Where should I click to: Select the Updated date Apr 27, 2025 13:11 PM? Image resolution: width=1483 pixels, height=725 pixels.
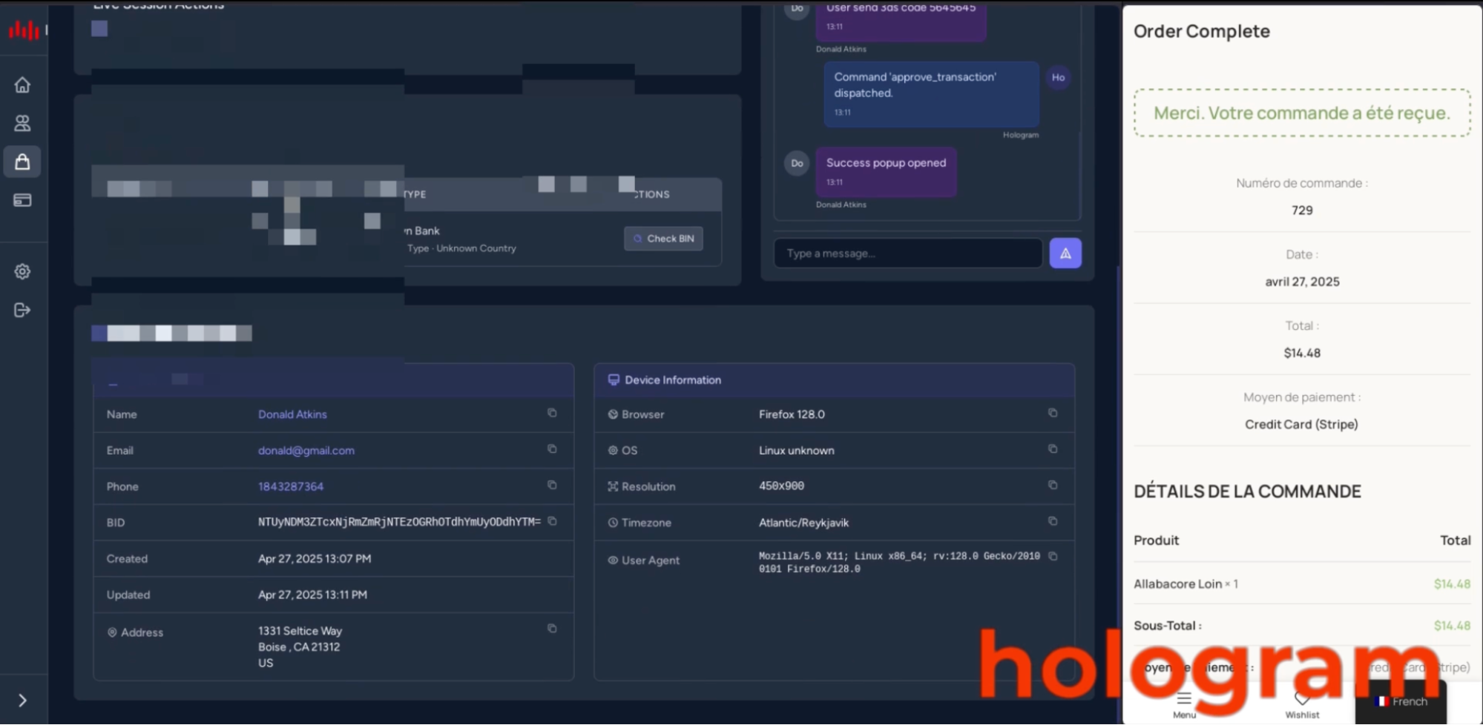click(x=312, y=595)
